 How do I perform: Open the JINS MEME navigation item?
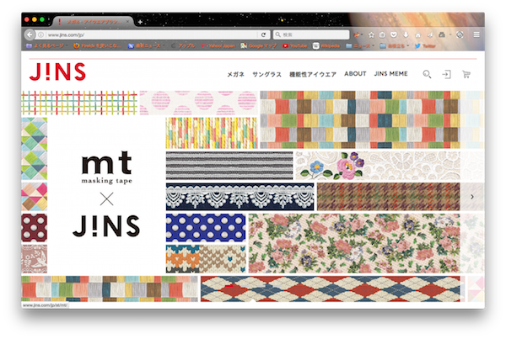tap(390, 74)
